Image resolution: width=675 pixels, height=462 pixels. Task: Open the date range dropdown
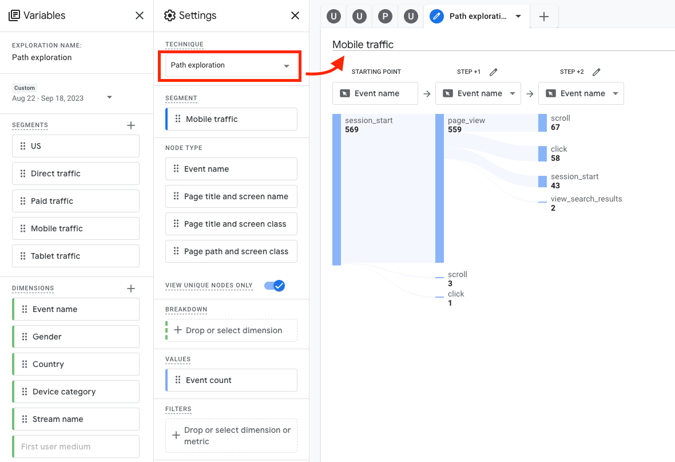coord(109,98)
